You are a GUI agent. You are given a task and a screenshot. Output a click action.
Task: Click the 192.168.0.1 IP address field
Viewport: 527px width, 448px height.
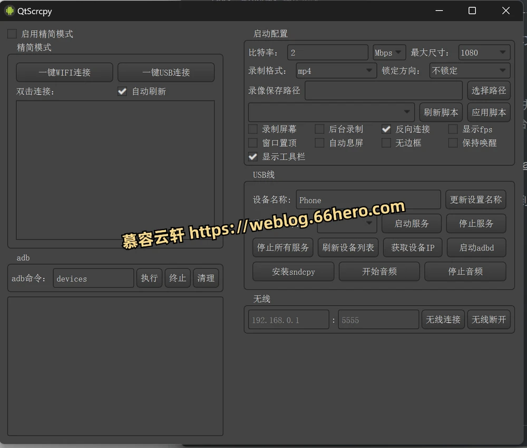point(288,320)
